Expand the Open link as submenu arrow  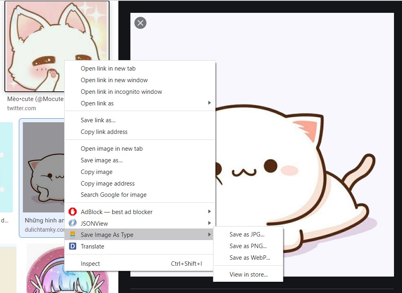(x=209, y=103)
